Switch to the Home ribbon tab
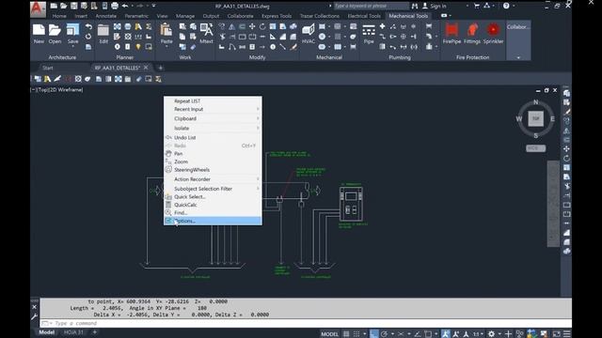 (59, 16)
